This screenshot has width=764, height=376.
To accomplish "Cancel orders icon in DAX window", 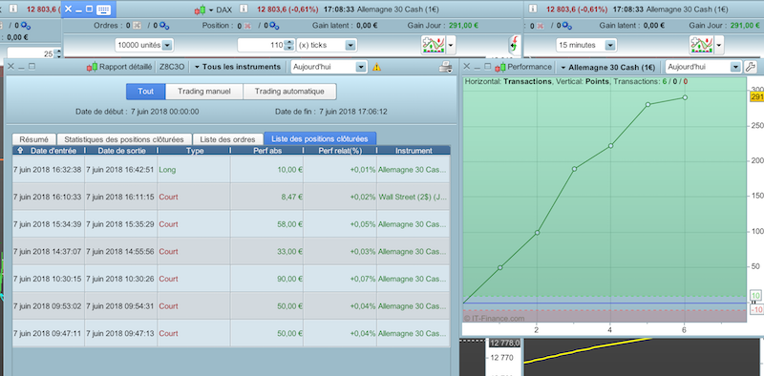I will pos(137,26).
